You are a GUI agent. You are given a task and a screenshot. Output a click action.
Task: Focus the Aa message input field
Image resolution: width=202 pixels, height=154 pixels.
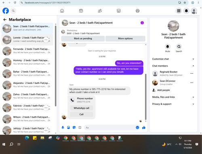coord(110,127)
